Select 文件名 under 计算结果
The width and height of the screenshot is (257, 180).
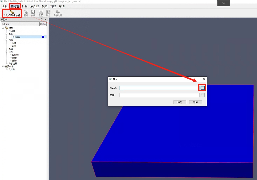pos(12,69)
